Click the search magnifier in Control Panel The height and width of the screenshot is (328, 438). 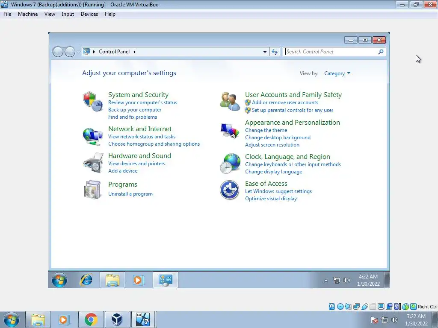point(381,52)
